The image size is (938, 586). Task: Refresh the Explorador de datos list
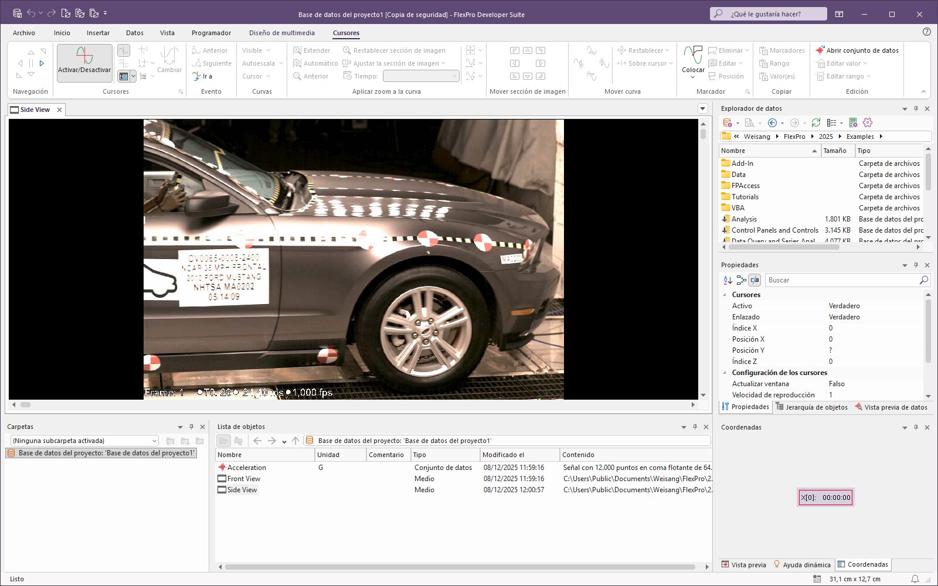coord(815,122)
